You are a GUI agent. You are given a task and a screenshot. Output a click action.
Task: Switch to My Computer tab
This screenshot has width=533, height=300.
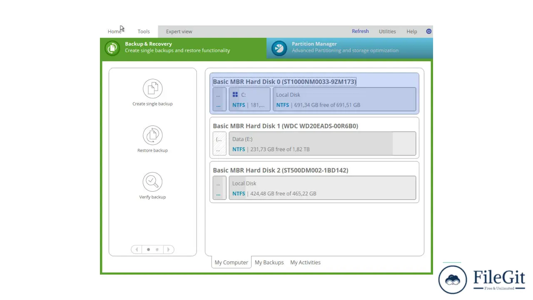[231, 262]
